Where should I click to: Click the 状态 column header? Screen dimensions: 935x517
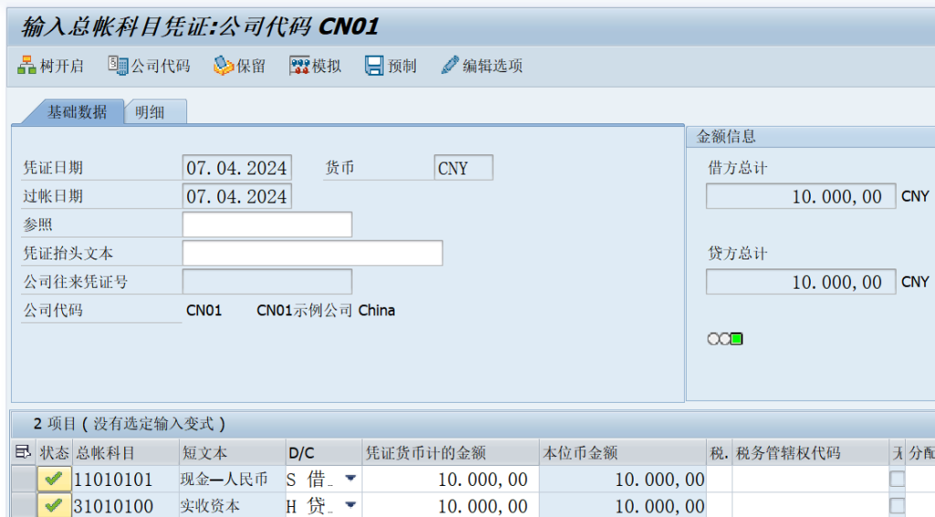pos(54,452)
